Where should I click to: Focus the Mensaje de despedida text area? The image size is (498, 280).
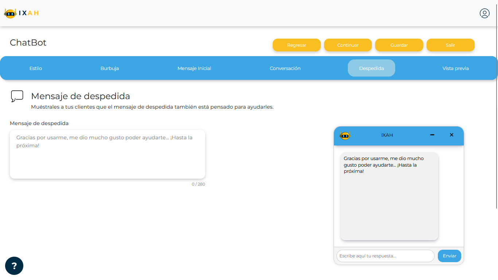[108, 154]
